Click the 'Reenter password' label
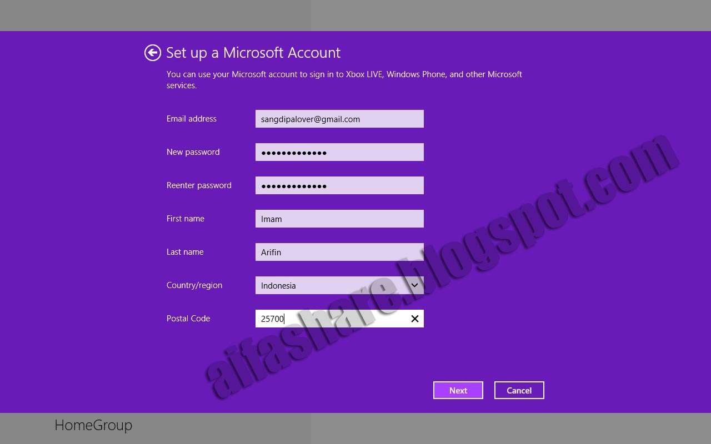 pyautogui.click(x=199, y=185)
